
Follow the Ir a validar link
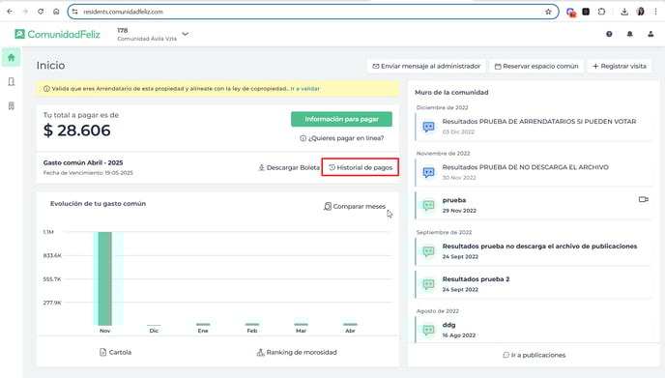(x=304, y=89)
